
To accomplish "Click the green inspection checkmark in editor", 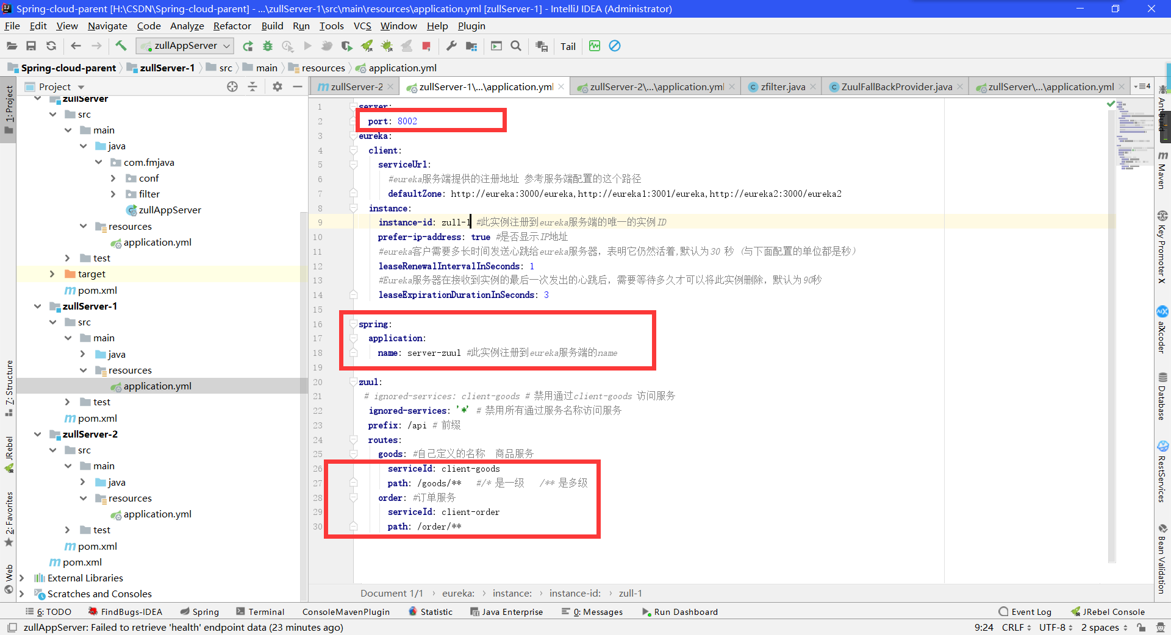I will pos(1111,104).
